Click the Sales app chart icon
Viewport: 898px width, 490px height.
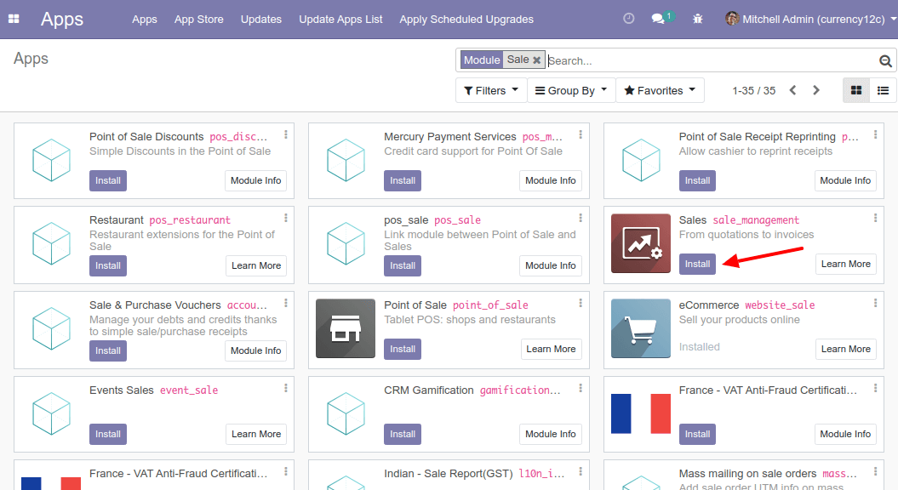[x=641, y=243]
